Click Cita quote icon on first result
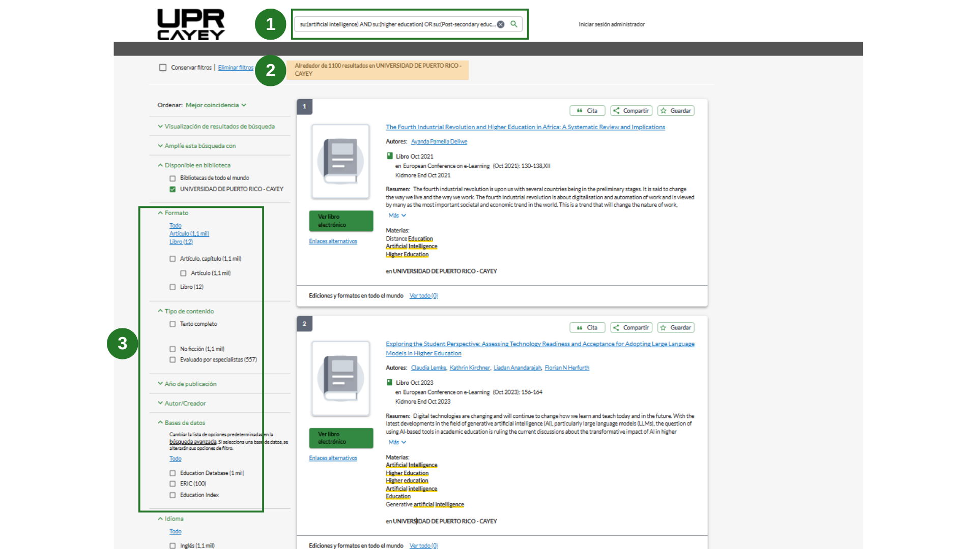Image resolution: width=977 pixels, height=549 pixels. 580,111
